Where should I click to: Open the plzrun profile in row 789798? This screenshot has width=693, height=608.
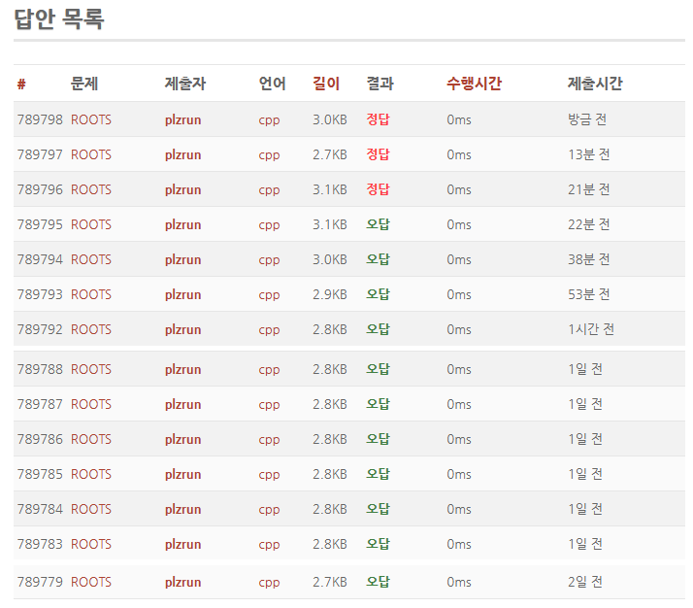pos(182,119)
